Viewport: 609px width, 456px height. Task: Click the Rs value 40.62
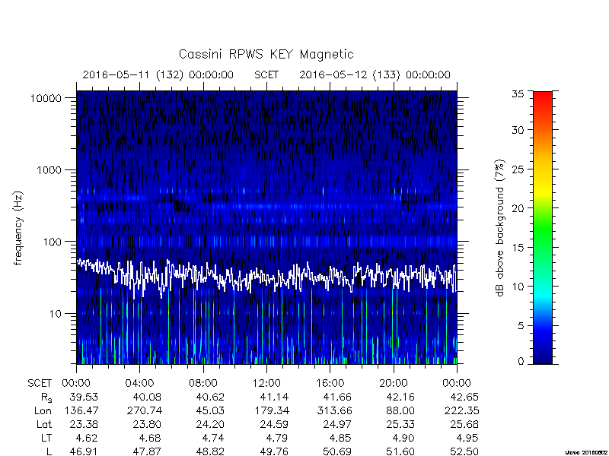click(211, 397)
